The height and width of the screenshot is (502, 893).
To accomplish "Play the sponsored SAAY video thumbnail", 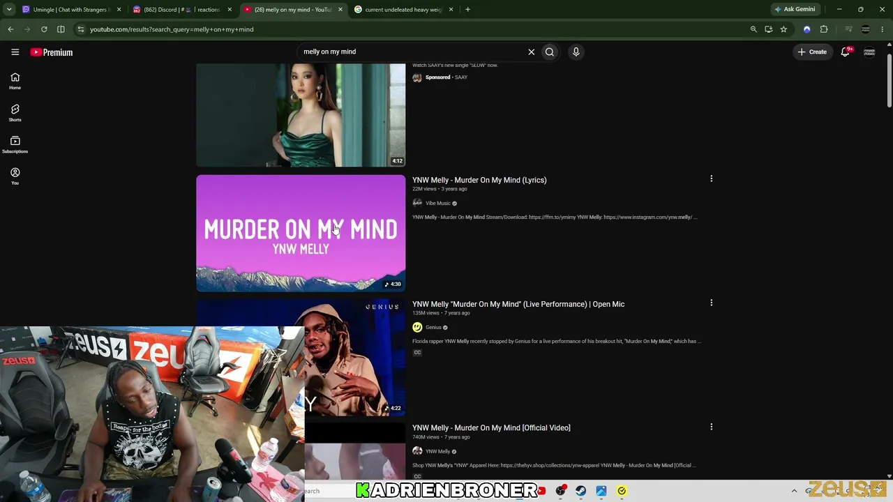I will [301, 115].
